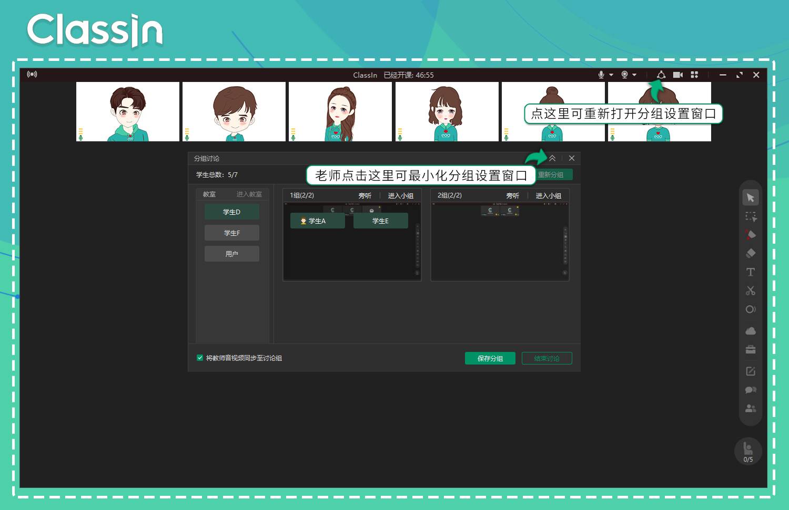
Task: Click the raise-hand counter 0/5
Action: point(748,451)
